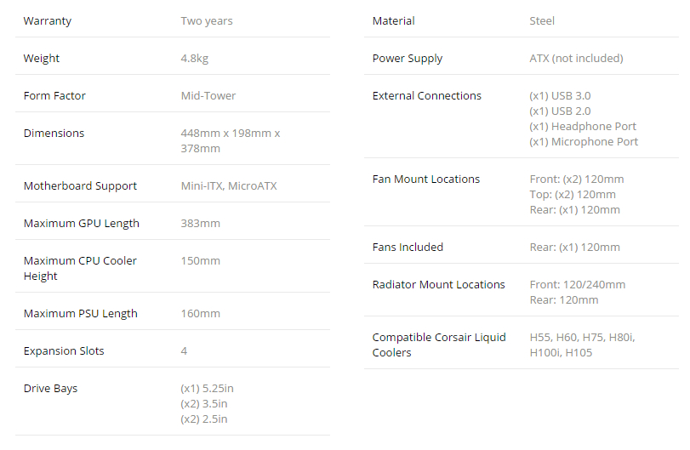Click the Fans Included label
Screen dimensions: 690x450
coord(408,248)
